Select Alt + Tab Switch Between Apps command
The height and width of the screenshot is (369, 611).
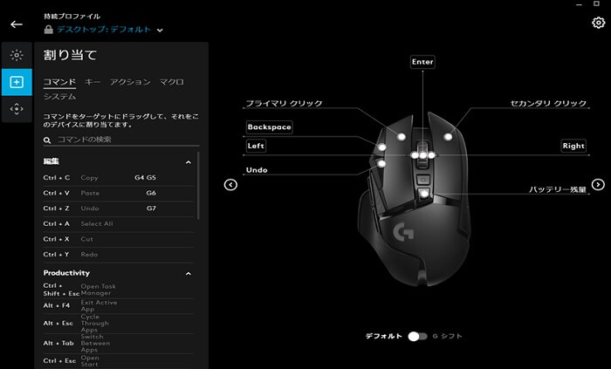click(x=119, y=344)
